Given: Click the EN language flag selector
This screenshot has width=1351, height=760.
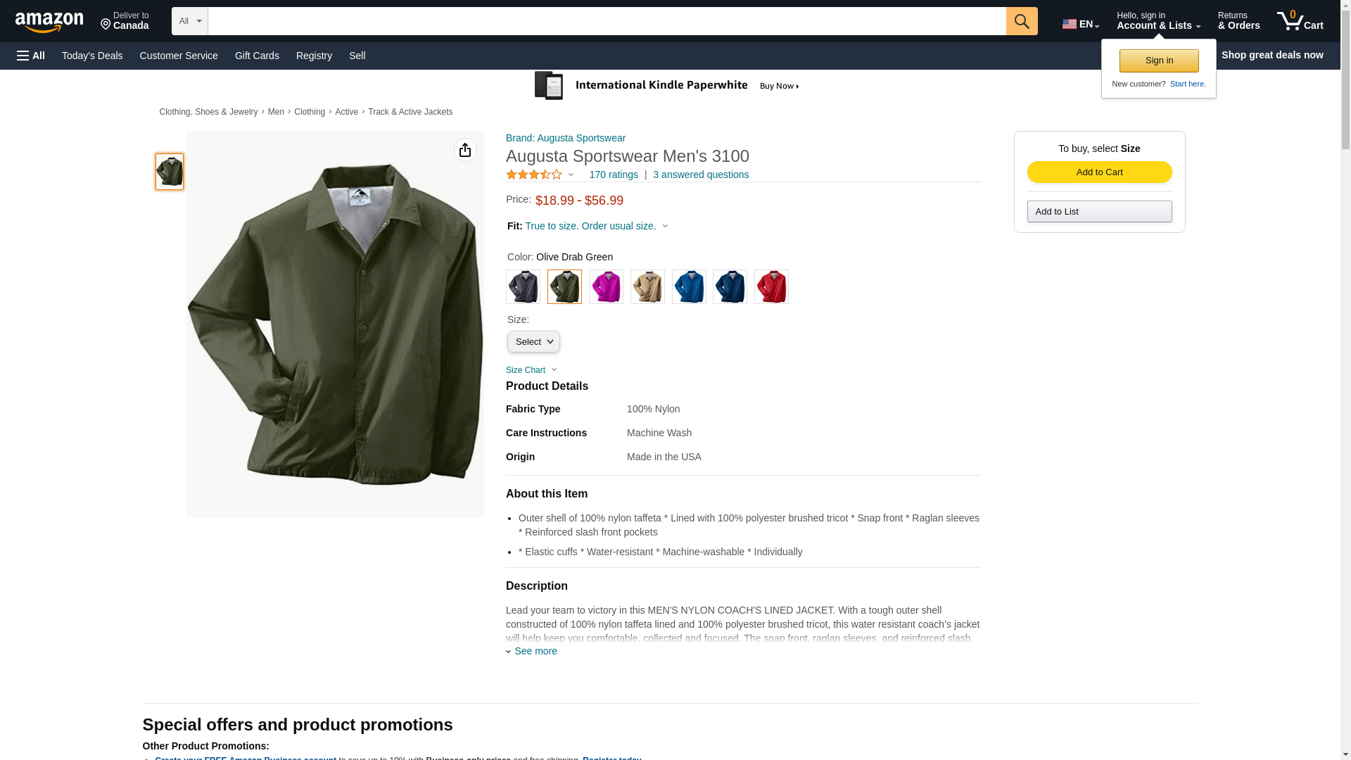Looking at the screenshot, I should 1080,24.
